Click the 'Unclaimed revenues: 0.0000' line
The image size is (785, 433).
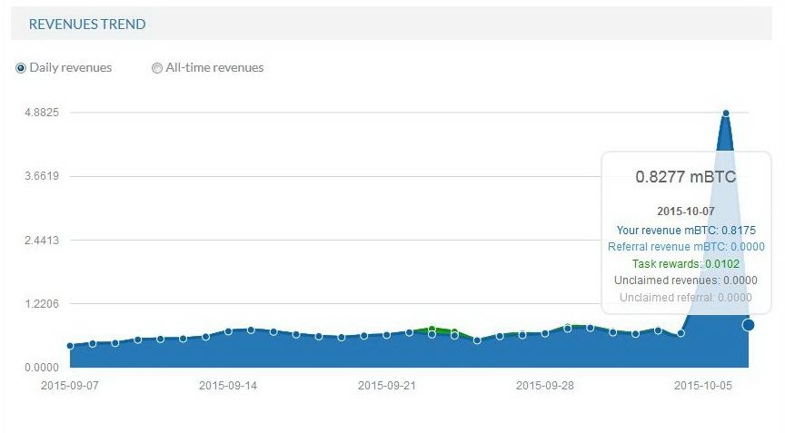pyautogui.click(x=685, y=280)
